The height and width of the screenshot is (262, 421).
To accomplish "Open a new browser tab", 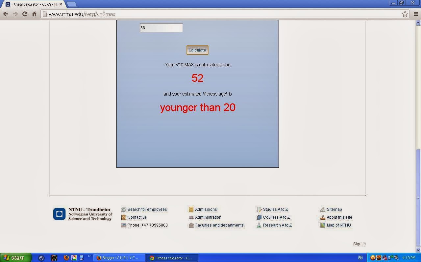I will click(72, 4).
